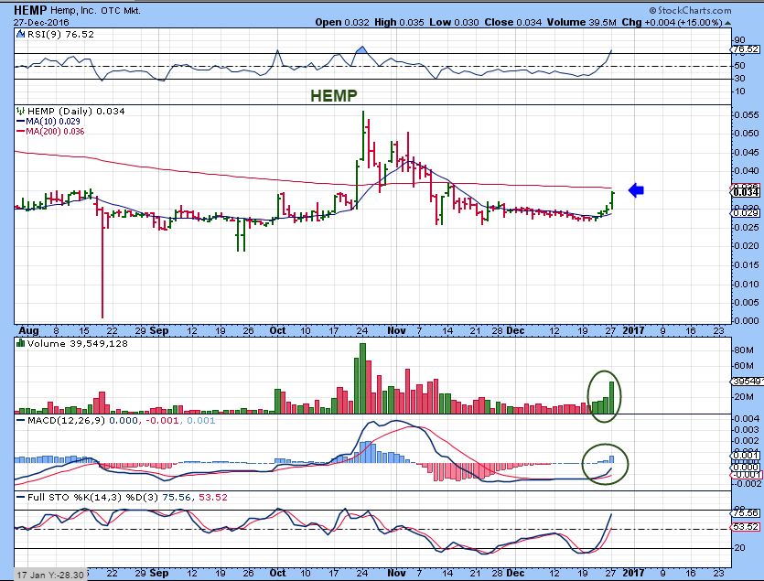The height and width of the screenshot is (581, 764).
Task: Click 'Sep' on the stochastic panel date axis
Action: click(x=159, y=573)
